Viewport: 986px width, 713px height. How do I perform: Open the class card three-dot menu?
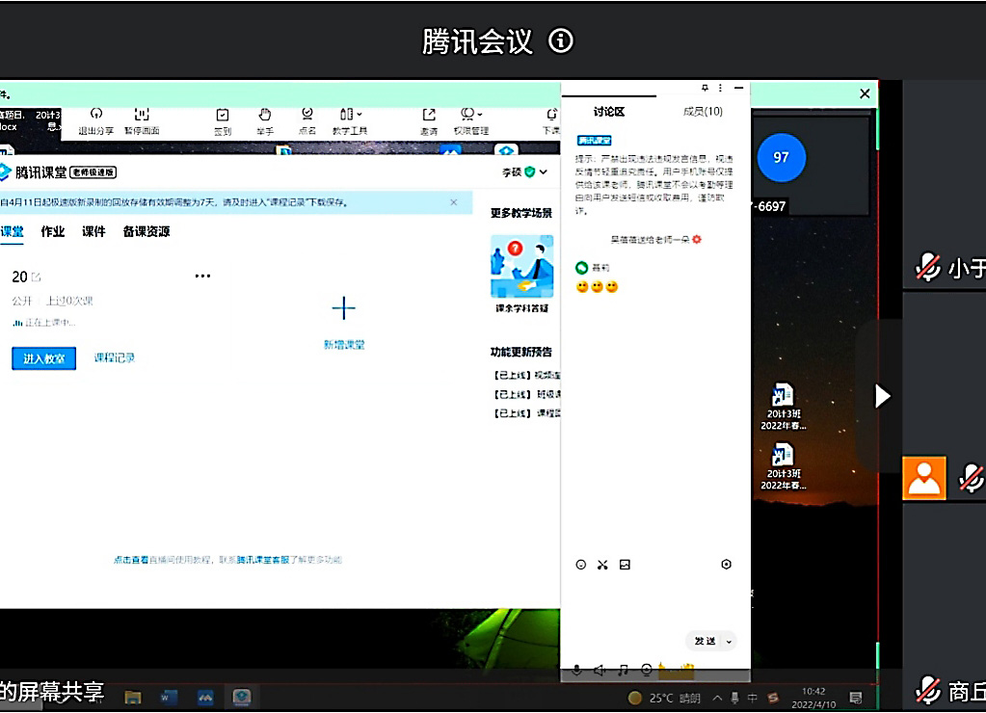(x=202, y=276)
